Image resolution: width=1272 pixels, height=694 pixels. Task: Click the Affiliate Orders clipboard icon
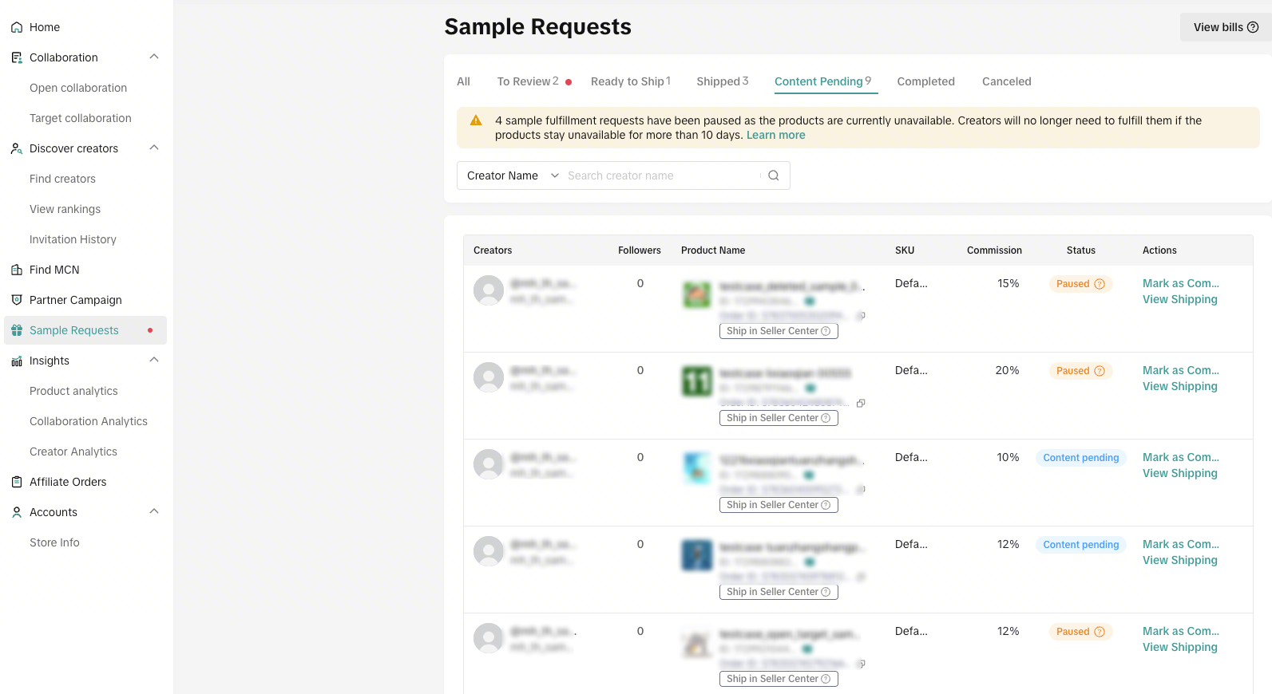(17, 482)
